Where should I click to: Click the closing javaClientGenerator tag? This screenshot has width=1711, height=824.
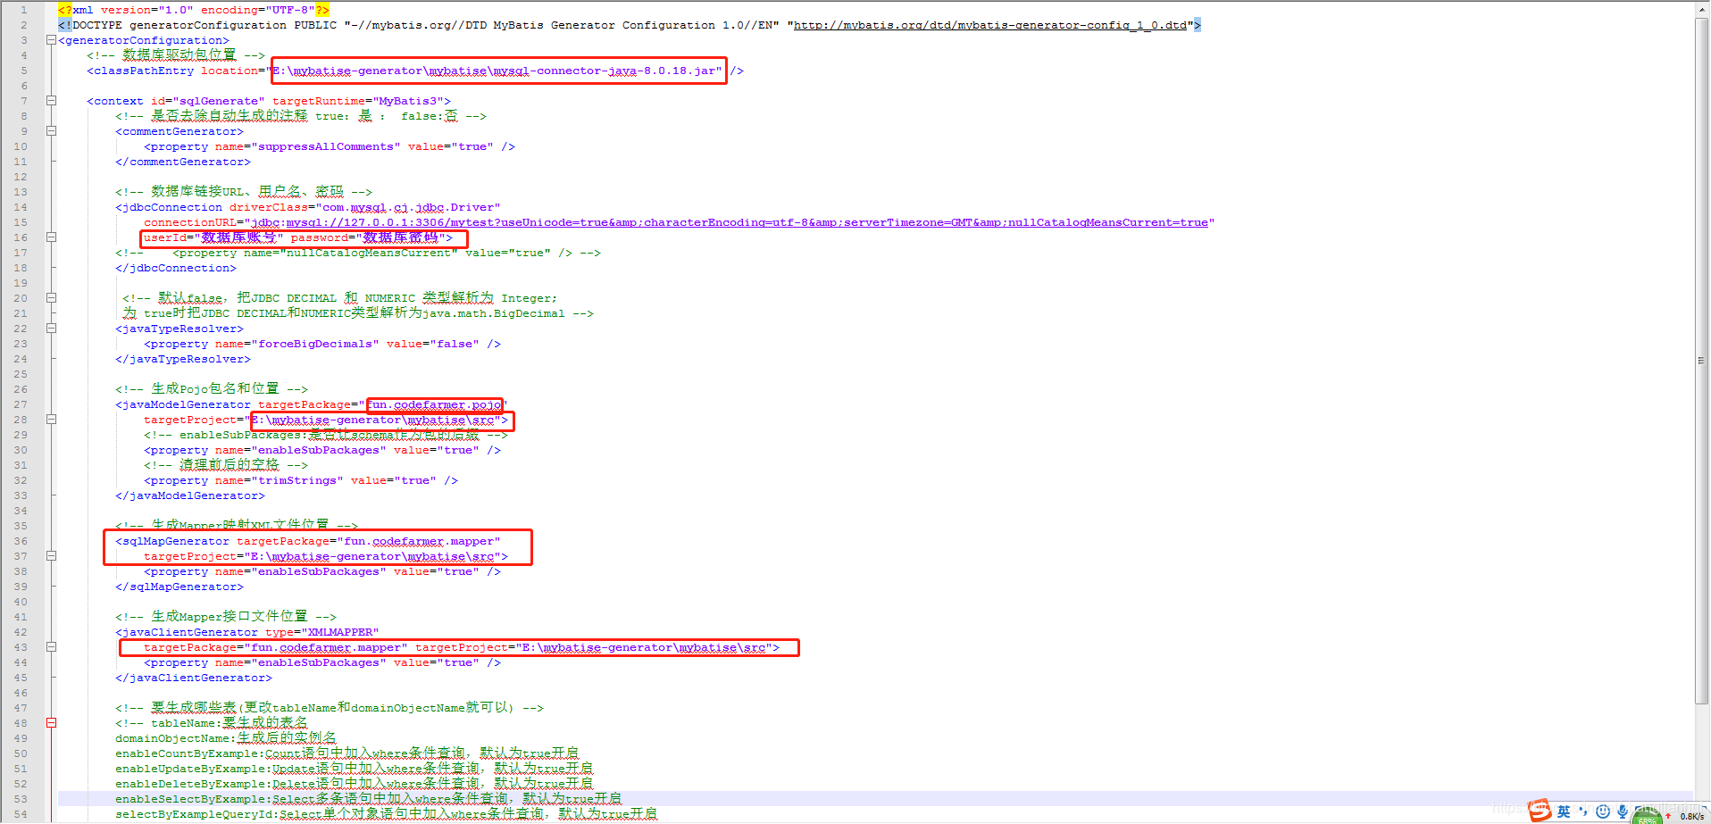click(x=194, y=678)
